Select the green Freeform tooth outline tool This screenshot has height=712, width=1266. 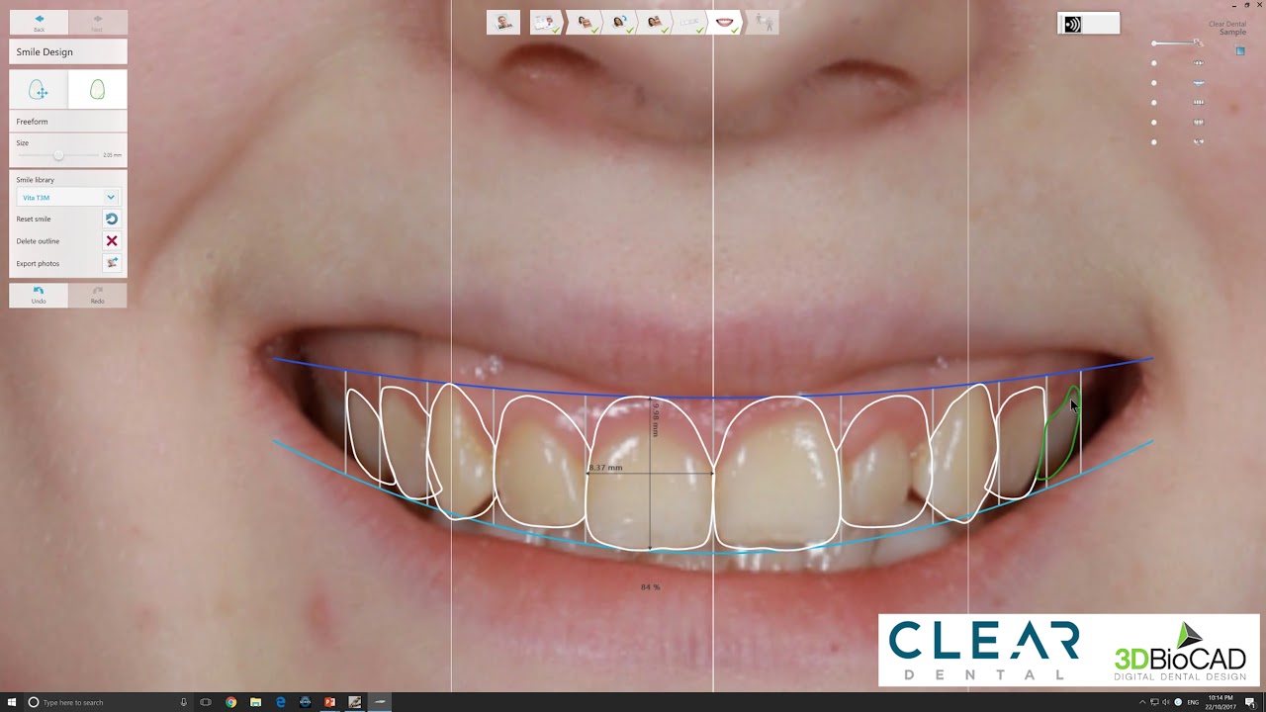[x=97, y=90]
